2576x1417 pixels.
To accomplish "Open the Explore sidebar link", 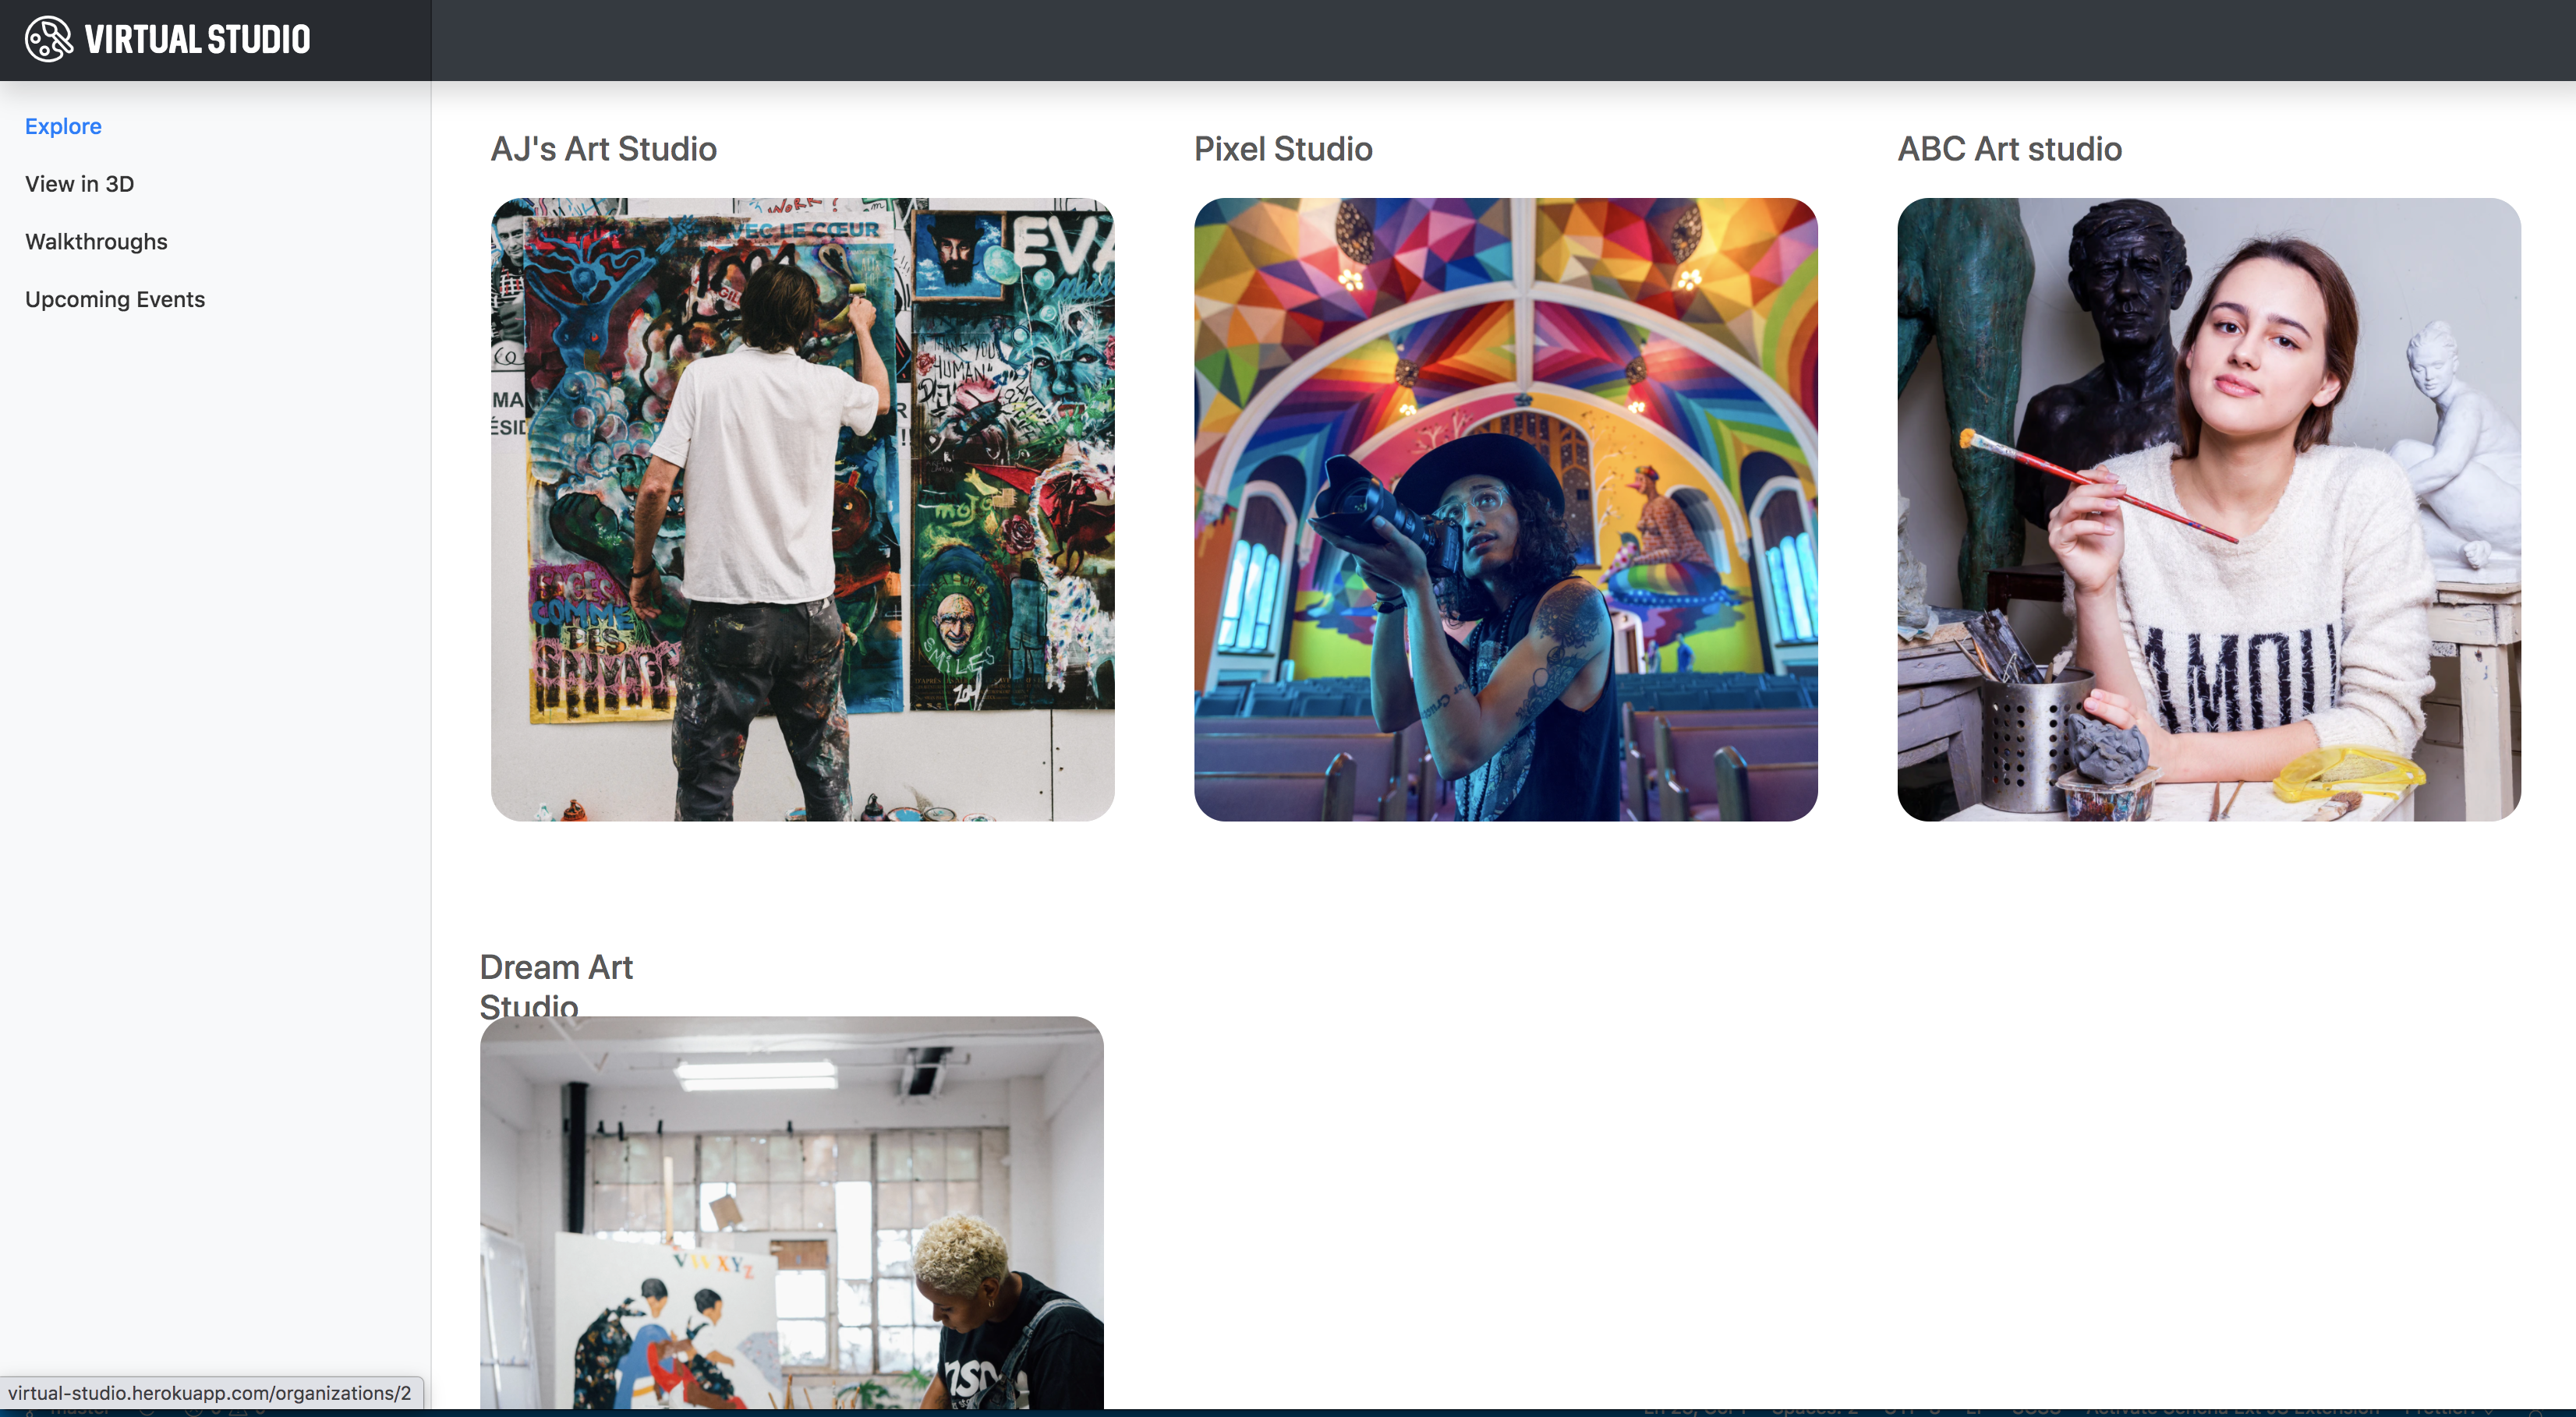I will [63, 126].
